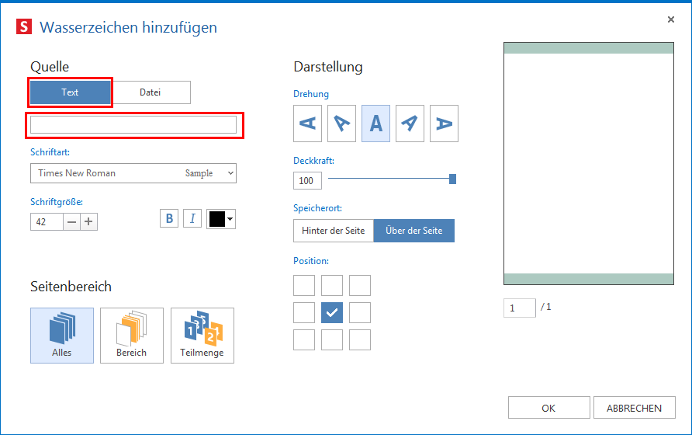The height and width of the screenshot is (435, 692).
Task: Choose the Bereich page range icon
Action: coord(132,336)
